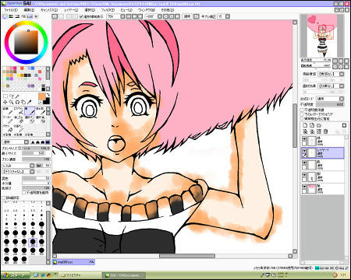Open the paper texture dropdown
Image resolution: width=351 pixels, height=280 pixels.
click(331, 74)
